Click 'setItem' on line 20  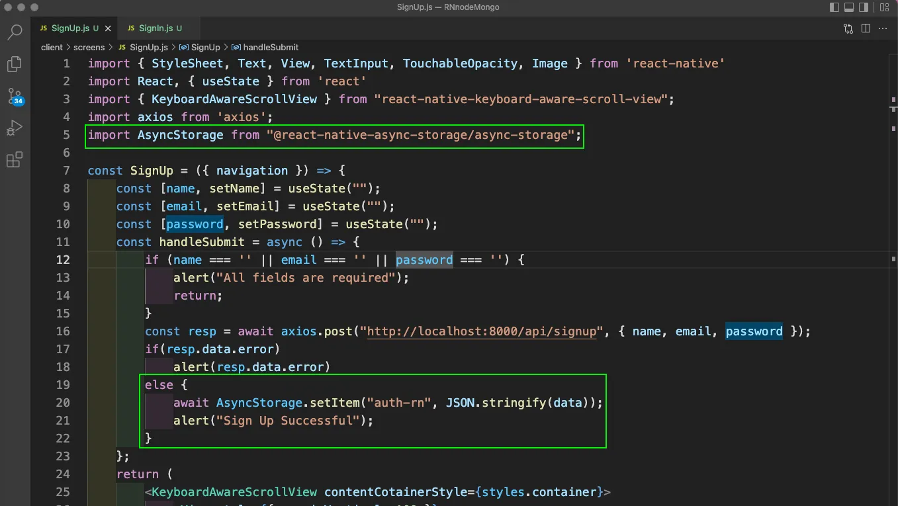[334, 403]
